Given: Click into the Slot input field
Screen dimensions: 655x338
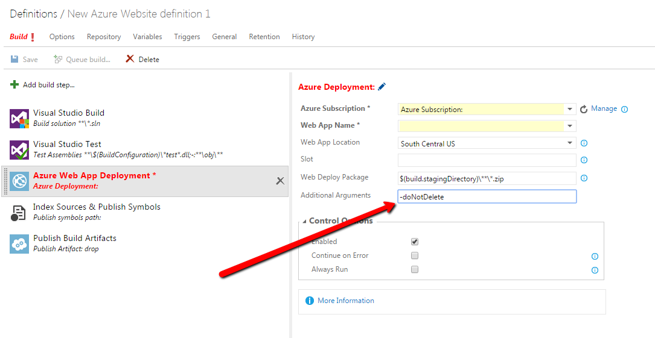Looking at the screenshot, I should click(487, 160).
